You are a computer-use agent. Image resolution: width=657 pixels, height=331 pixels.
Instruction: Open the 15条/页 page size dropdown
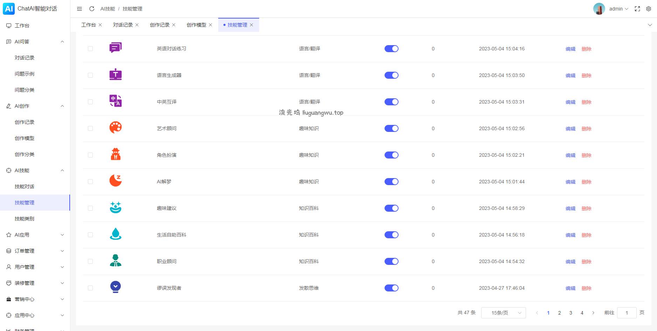point(503,313)
